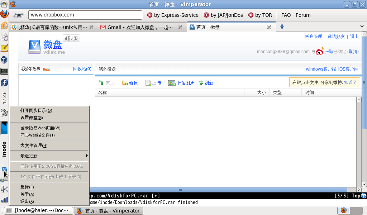367x215 pixels.
Task: Click the orange flame icon in left panel
Action: click(x=4, y=25)
